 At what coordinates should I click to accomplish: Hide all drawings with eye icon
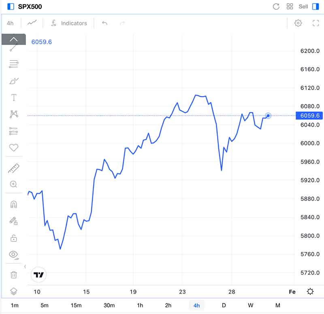pyautogui.click(x=13, y=254)
